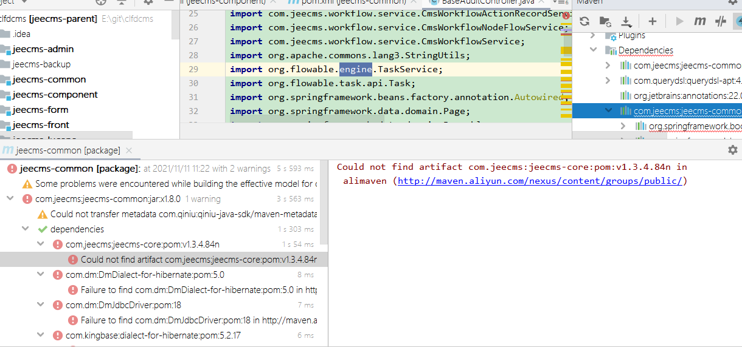Click Reload All Maven Projects icon

tap(584, 22)
